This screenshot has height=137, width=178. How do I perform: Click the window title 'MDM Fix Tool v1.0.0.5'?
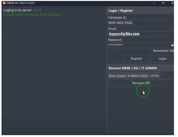click(21, 3)
